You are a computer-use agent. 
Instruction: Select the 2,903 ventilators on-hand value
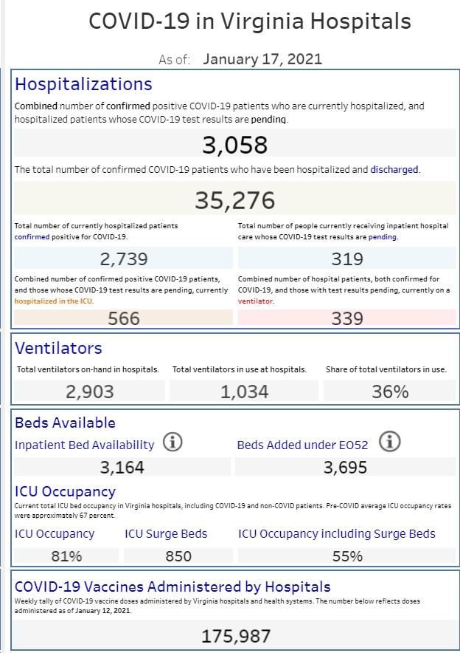tap(89, 391)
